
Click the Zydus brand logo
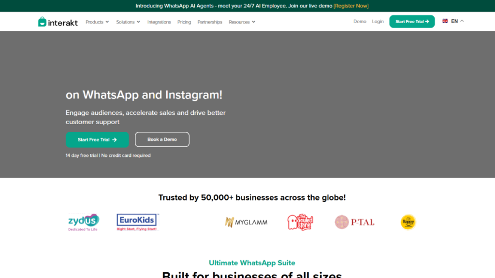tap(84, 222)
